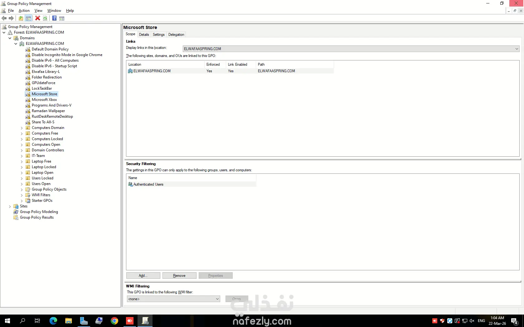Click the Add... button under Security Filtering
The height and width of the screenshot is (327, 524).
coord(143,276)
